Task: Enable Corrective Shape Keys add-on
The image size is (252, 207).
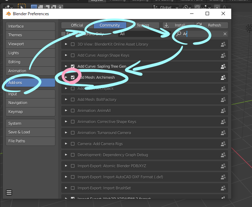Action: click(73, 122)
